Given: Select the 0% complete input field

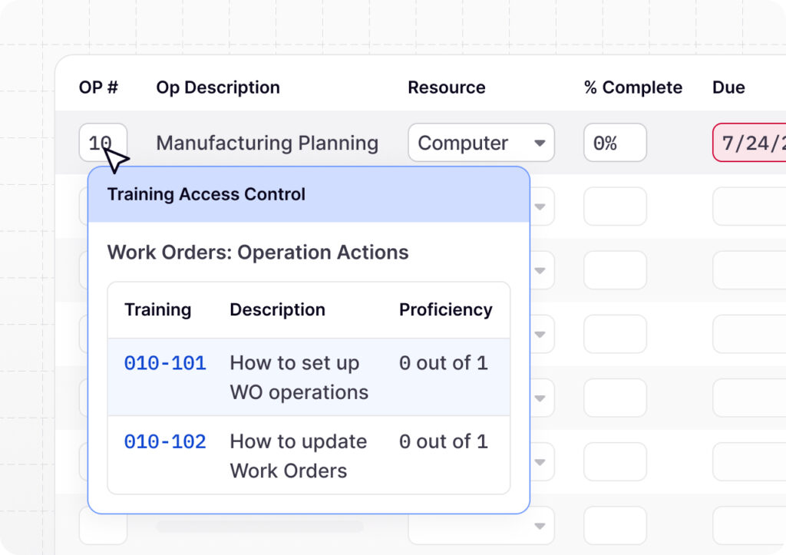Looking at the screenshot, I should click(x=615, y=143).
